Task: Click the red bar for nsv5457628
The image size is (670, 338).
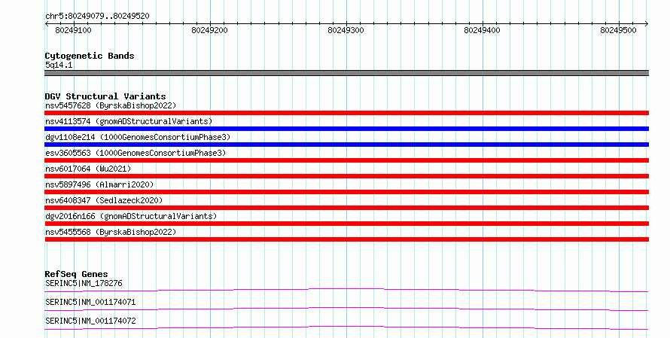Action: [x=346, y=113]
